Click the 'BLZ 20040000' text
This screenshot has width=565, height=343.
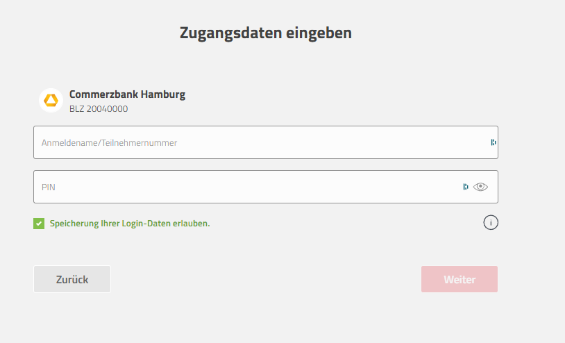click(99, 109)
